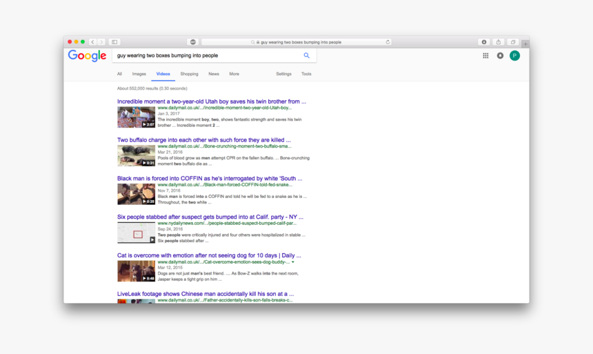Open the green Google account avatar

click(x=514, y=56)
